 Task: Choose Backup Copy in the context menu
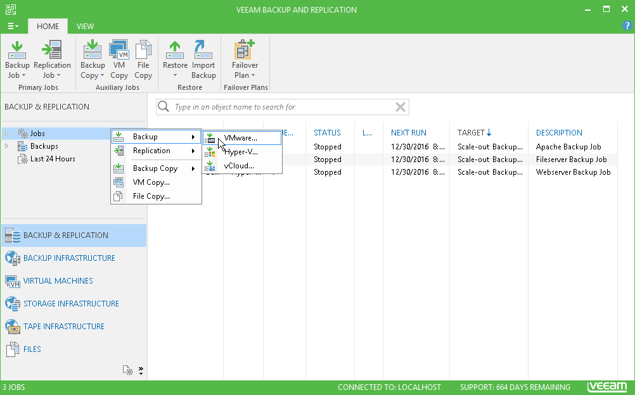pos(157,168)
